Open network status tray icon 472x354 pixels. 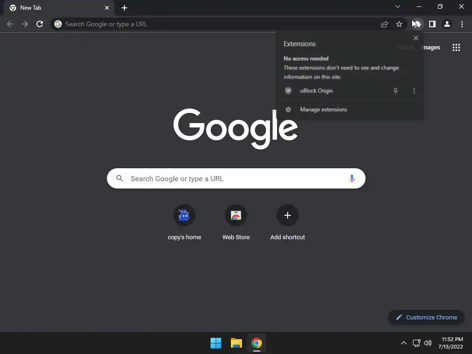click(x=417, y=343)
